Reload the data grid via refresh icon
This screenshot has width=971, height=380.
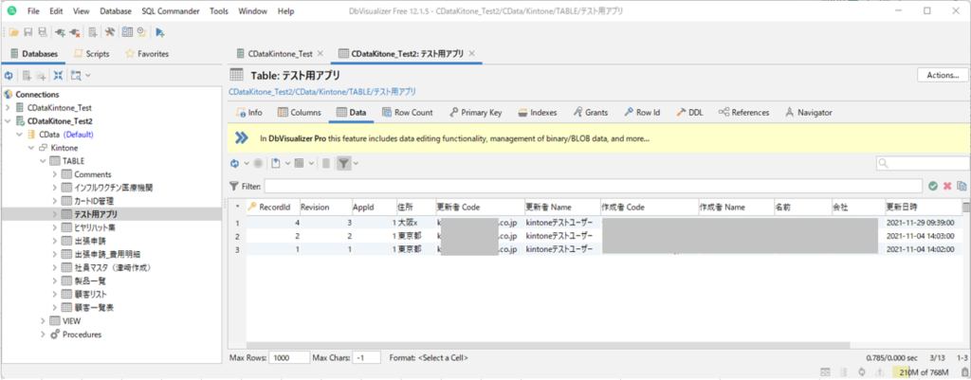click(x=235, y=163)
